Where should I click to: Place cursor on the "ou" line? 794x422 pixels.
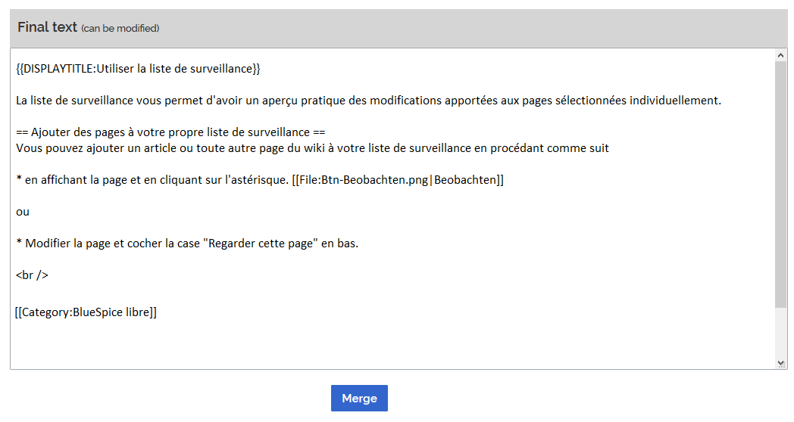click(23, 212)
